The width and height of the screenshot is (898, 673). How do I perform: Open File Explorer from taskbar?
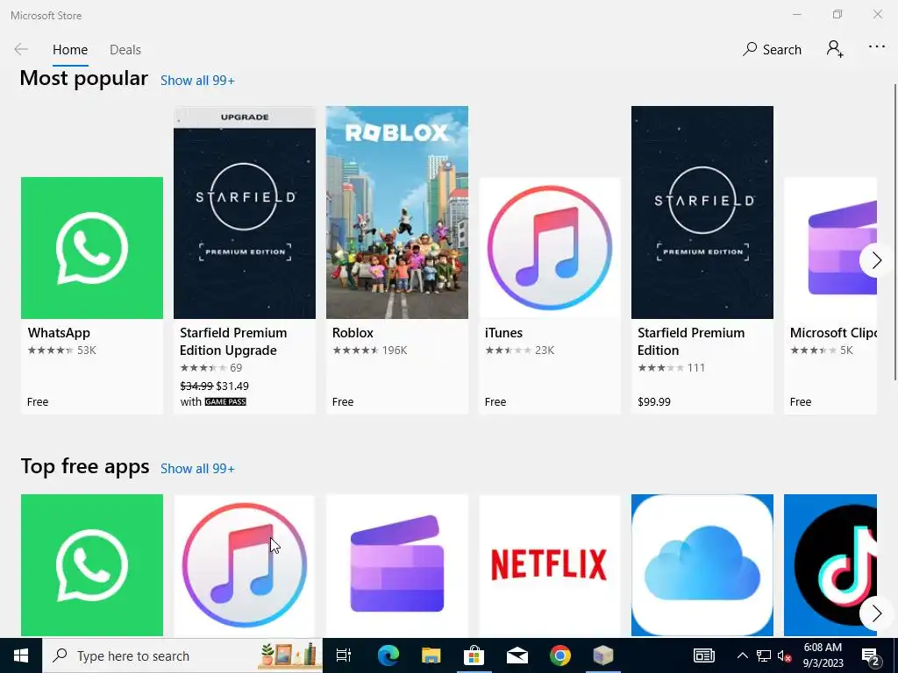click(431, 655)
